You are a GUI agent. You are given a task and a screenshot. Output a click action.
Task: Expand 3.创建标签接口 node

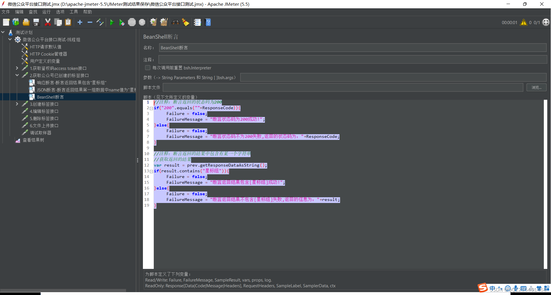coord(17,104)
